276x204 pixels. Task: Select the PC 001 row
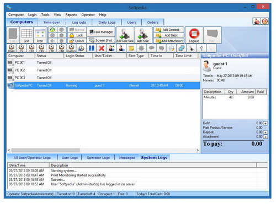(x=103, y=63)
